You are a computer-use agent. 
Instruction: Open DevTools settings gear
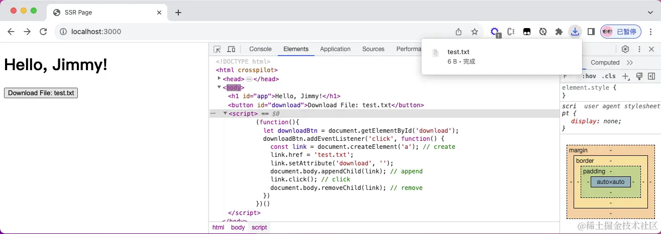point(625,49)
